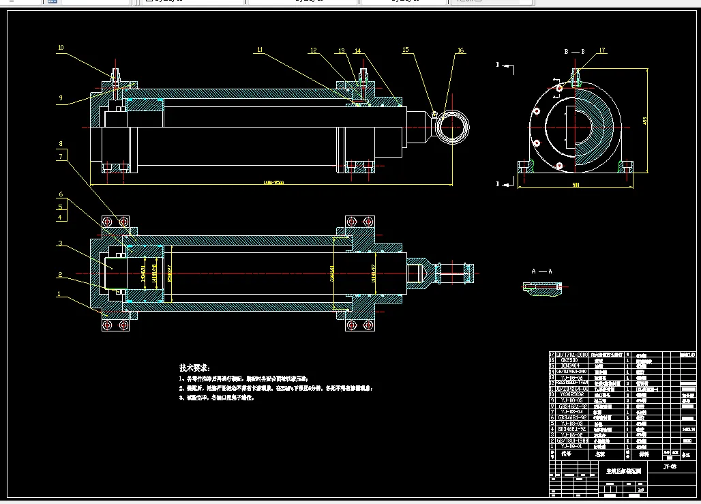Select balloon number 3 label
The height and width of the screenshot is (504, 701).
[x=61, y=243]
